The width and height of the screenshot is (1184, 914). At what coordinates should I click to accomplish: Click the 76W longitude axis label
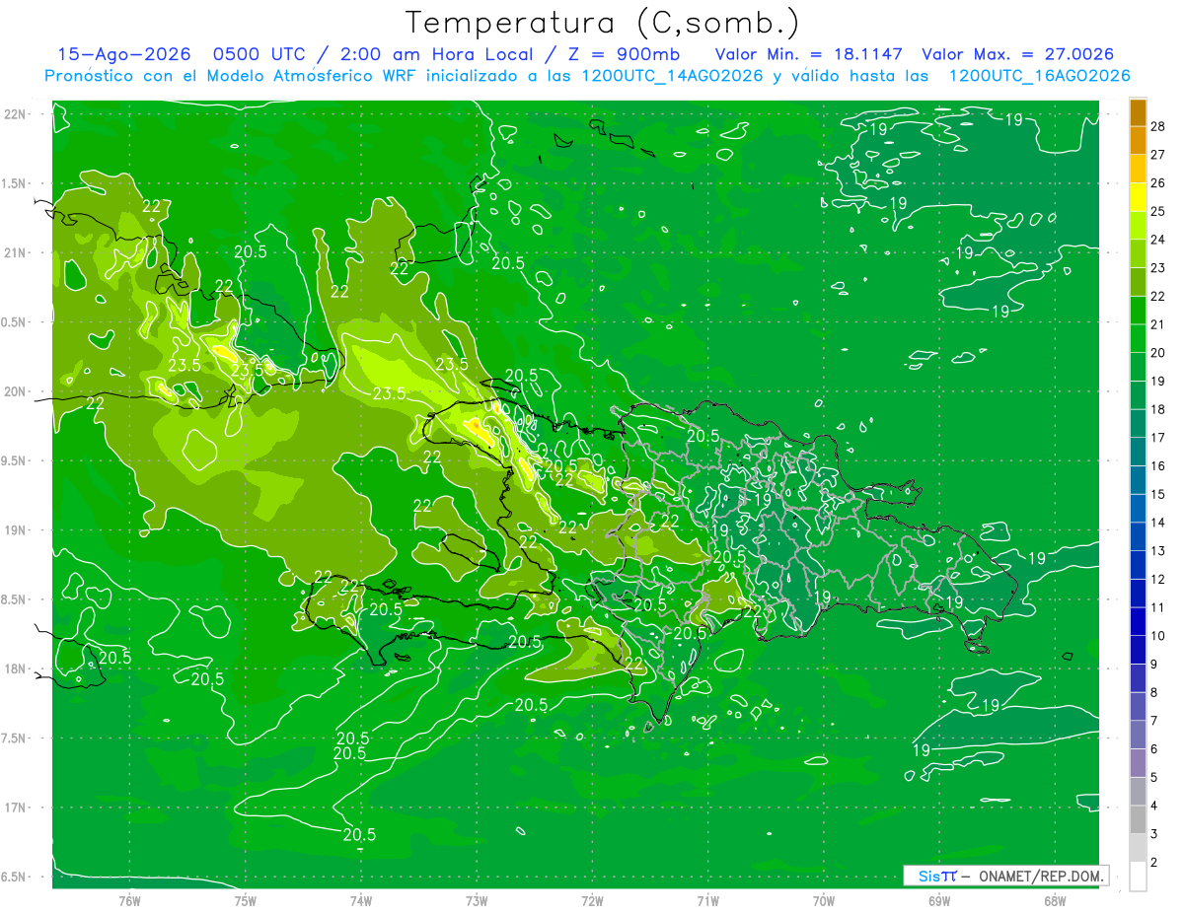129,900
